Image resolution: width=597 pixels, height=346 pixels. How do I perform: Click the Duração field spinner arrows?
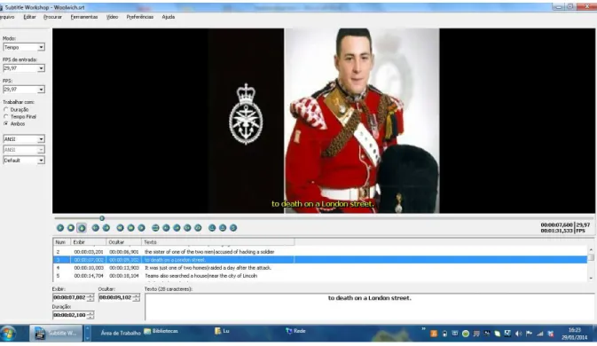90,315
